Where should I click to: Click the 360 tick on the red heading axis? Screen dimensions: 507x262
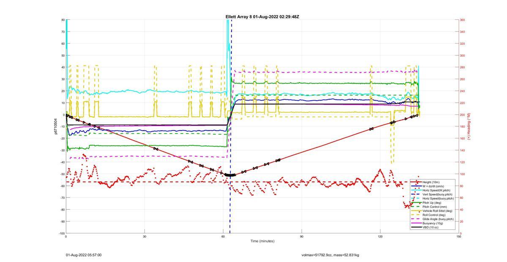click(x=462, y=20)
